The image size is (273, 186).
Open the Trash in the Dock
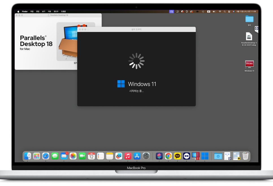(x=246, y=156)
